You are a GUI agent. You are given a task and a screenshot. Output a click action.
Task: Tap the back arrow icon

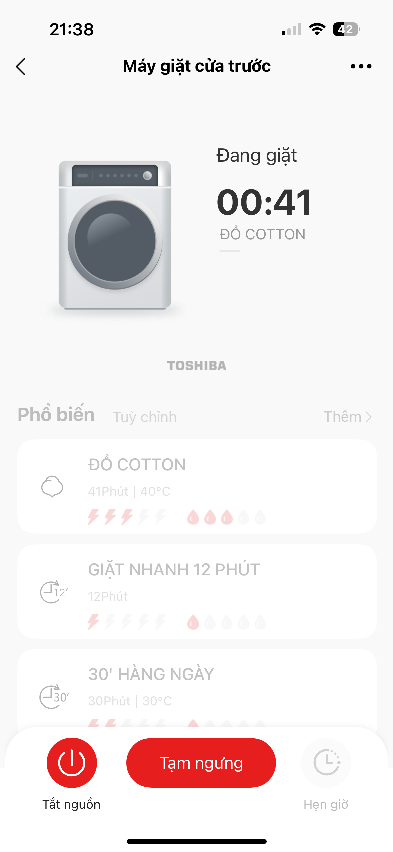tap(21, 67)
